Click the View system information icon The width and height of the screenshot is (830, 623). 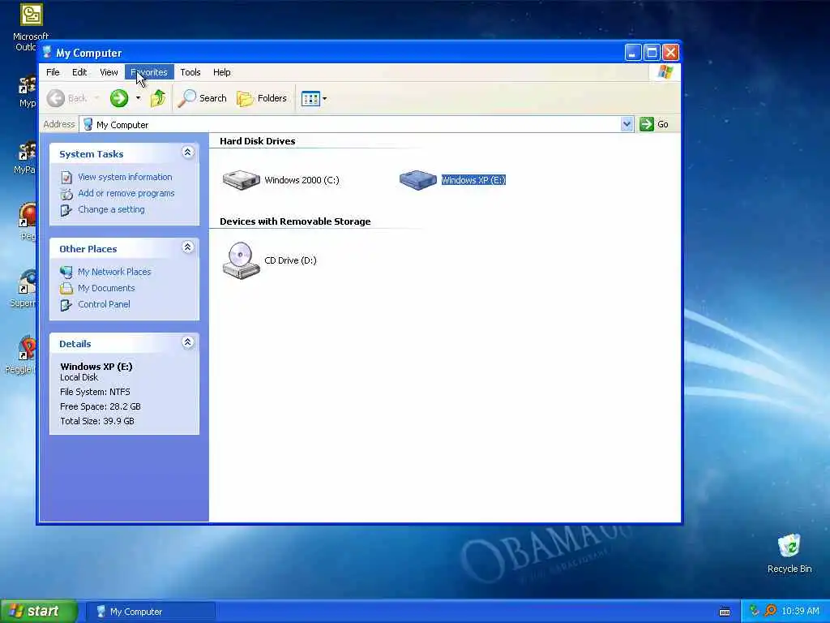tap(66, 178)
